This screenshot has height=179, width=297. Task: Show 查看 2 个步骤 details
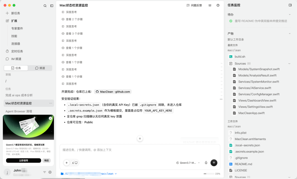[x=72, y=19]
